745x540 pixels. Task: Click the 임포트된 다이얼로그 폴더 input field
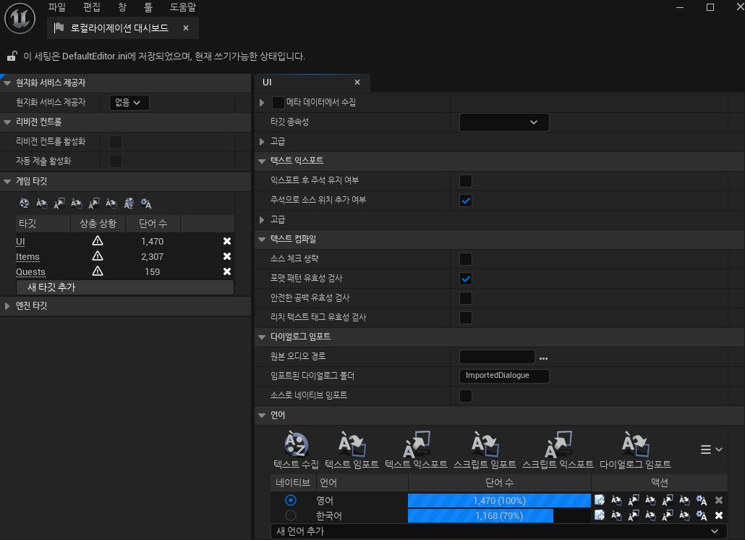click(504, 376)
